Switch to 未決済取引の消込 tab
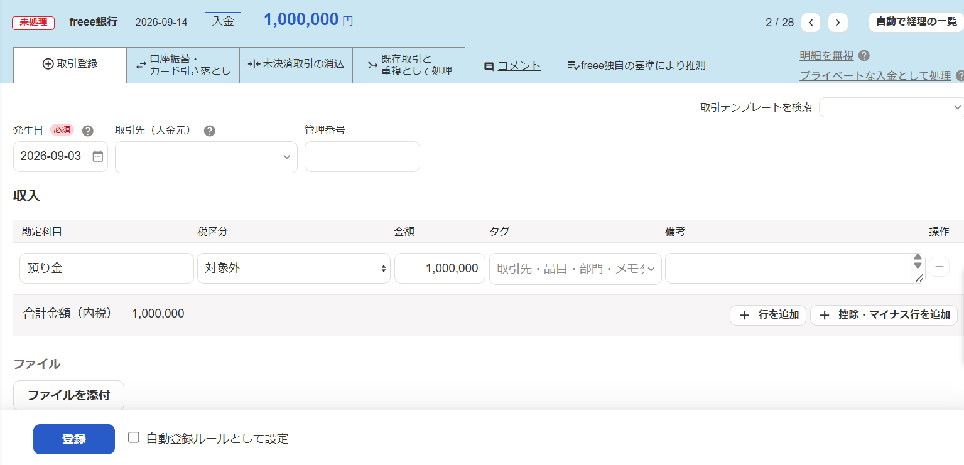 click(x=296, y=65)
